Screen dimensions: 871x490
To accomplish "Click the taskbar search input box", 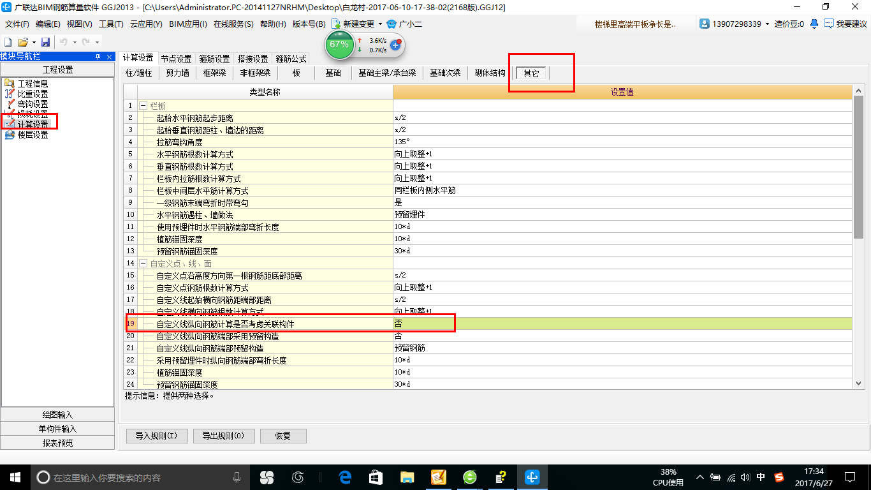I will coord(140,477).
